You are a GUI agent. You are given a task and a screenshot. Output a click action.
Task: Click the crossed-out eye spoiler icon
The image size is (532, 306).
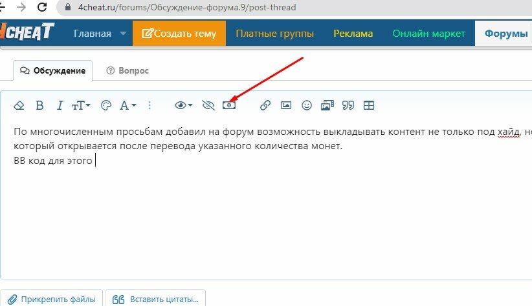208,106
